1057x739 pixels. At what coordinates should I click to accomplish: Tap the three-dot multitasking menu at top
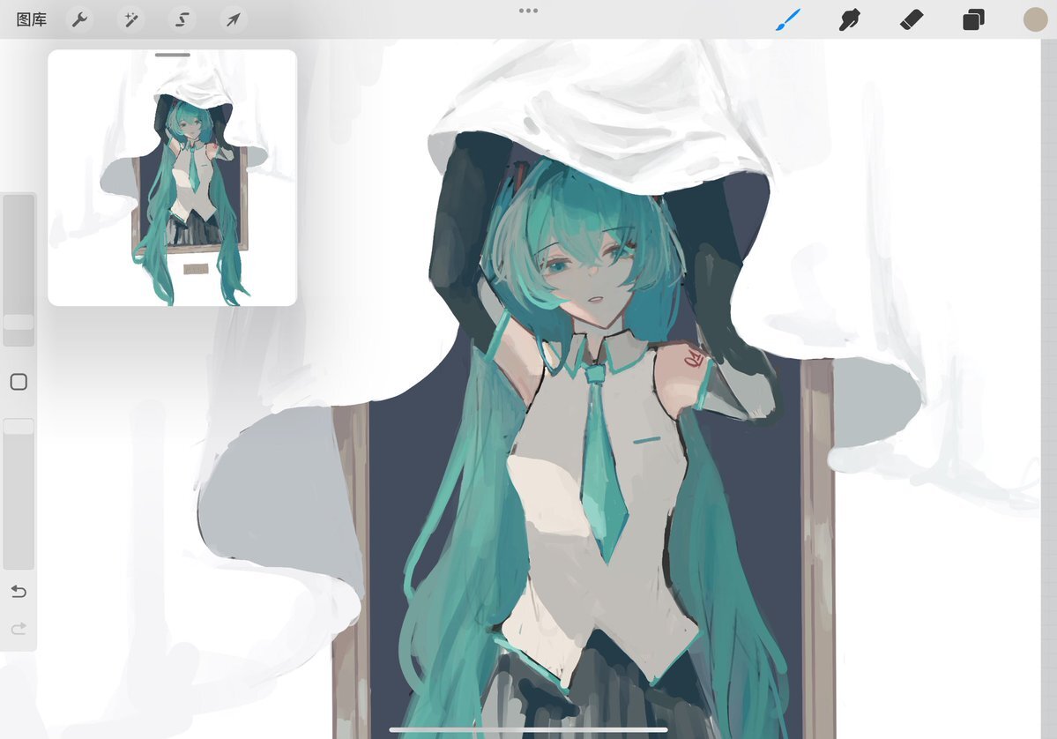point(529,11)
